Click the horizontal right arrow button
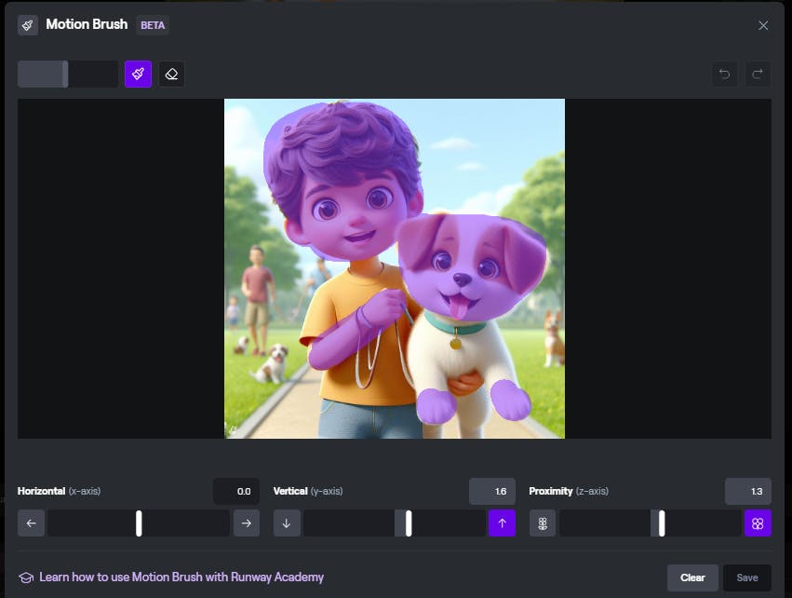 point(247,523)
